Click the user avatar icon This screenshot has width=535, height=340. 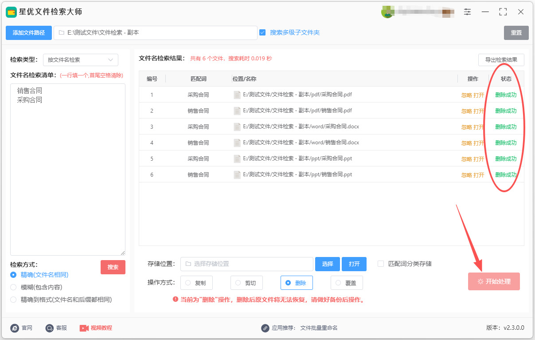pyautogui.click(x=387, y=12)
